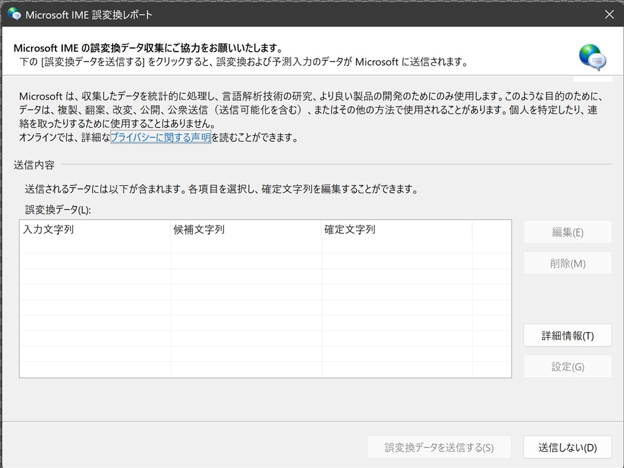The width and height of the screenshot is (624, 468).
Task: Click the 誤変換データを送信する(S) button
Action: pyautogui.click(x=439, y=447)
